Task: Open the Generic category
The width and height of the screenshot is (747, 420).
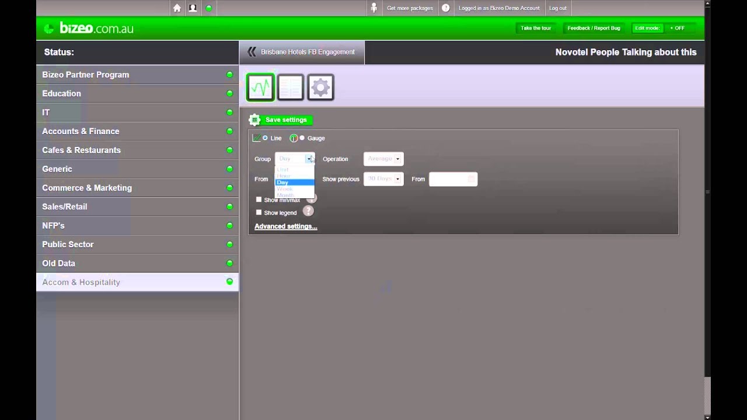Action: click(137, 169)
